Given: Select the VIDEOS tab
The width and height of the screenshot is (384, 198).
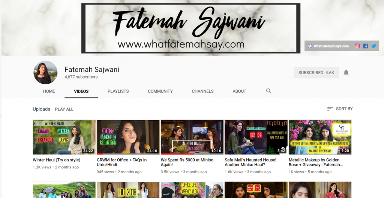Looking at the screenshot, I should pyautogui.click(x=81, y=91).
